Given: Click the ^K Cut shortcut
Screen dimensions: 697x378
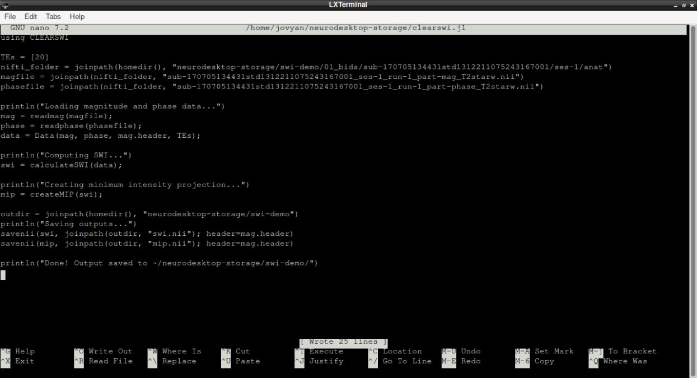Looking at the screenshot, I should click(x=235, y=351).
